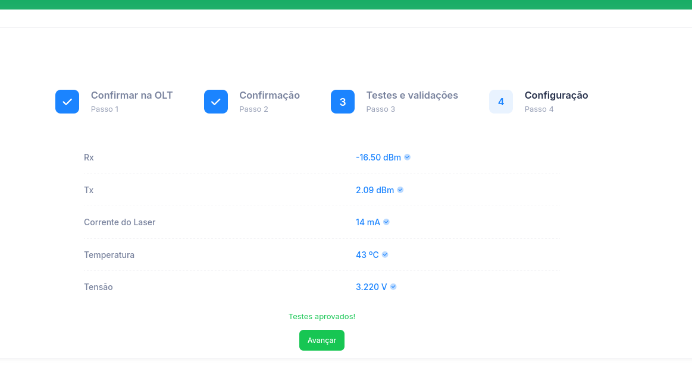The image size is (692, 375).
Task: Click the 43 ºC temperature value
Action: coord(367,254)
